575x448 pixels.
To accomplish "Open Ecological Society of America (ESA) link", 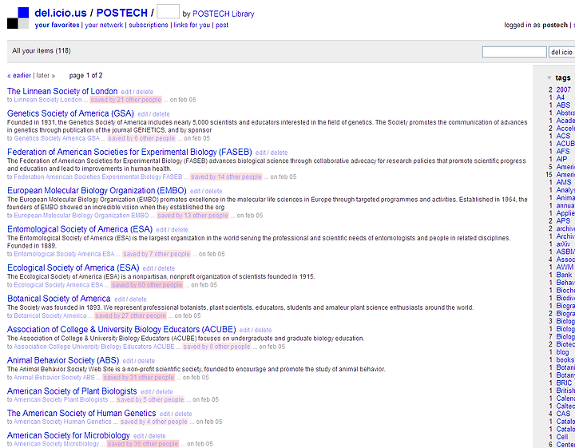I will 73,268.
